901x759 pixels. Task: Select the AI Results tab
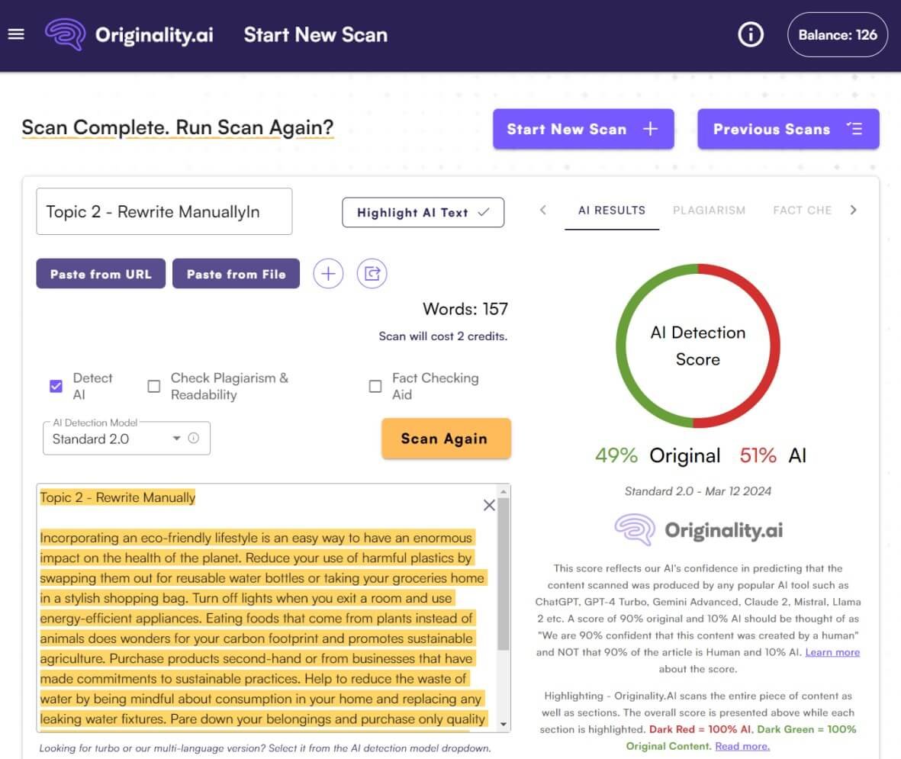click(612, 210)
